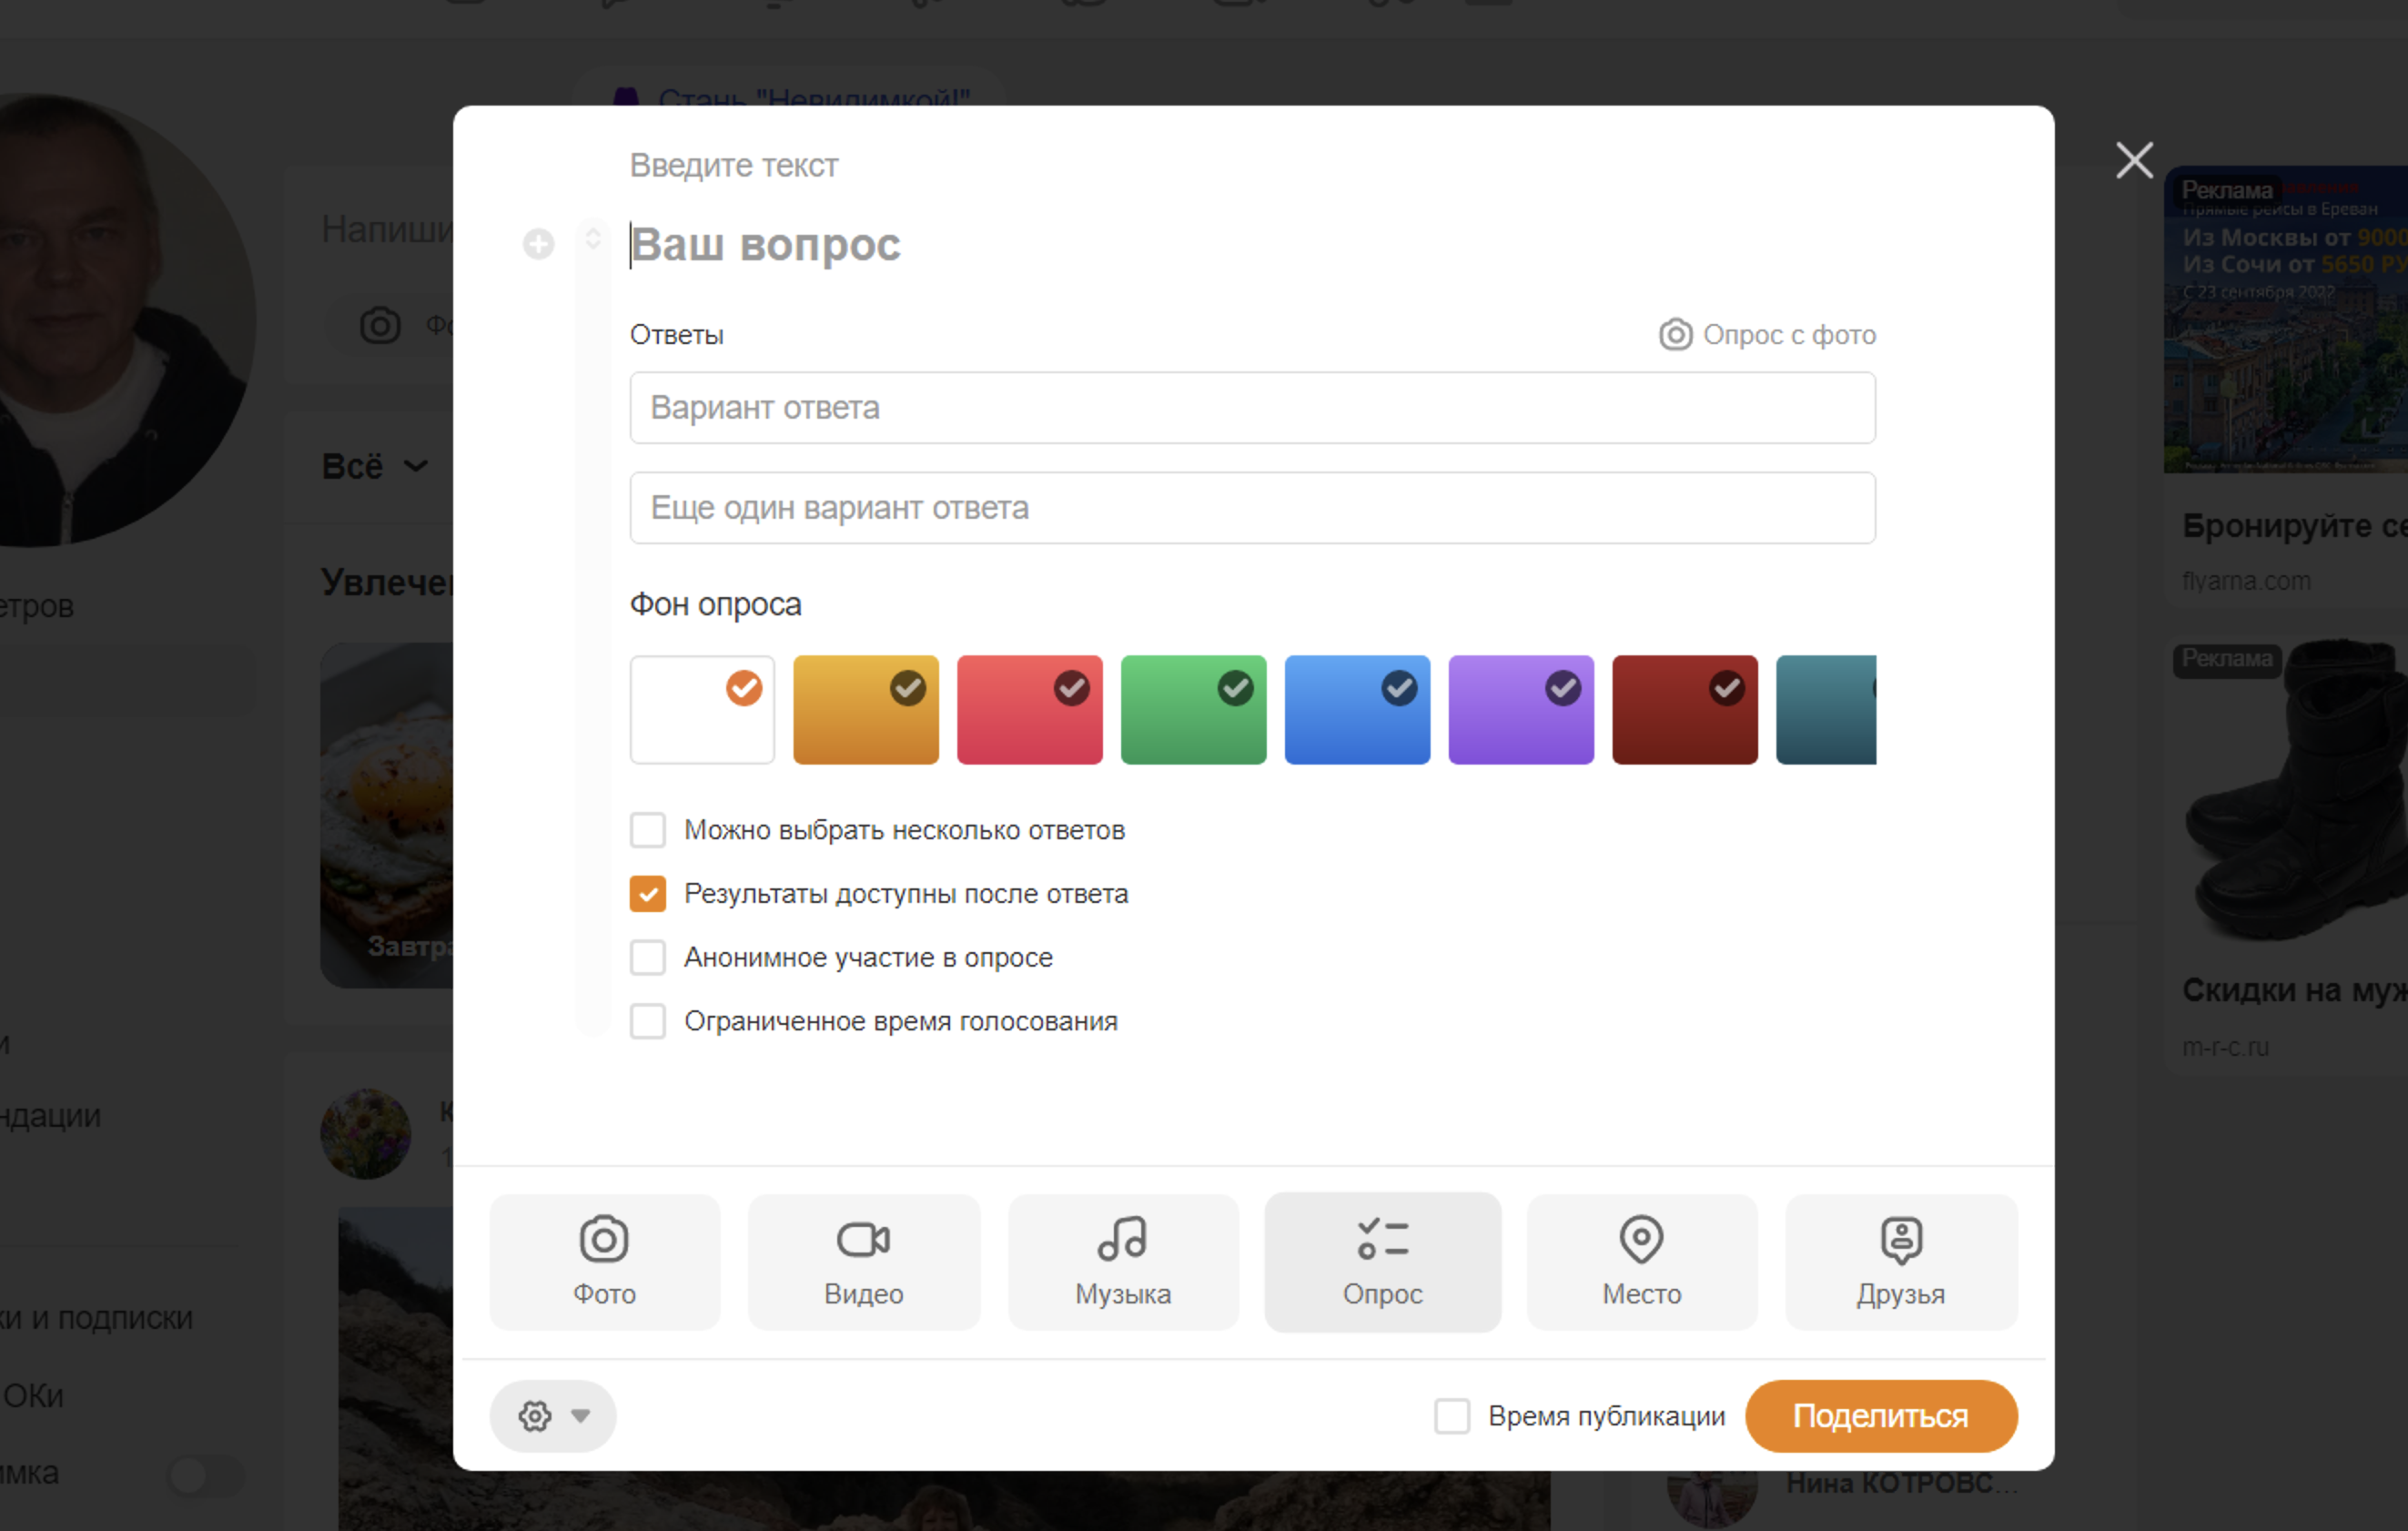This screenshot has height=1531, width=2408.
Task: Click the plus add-block icon beside the question
Action: pyautogui.click(x=538, y=243)
